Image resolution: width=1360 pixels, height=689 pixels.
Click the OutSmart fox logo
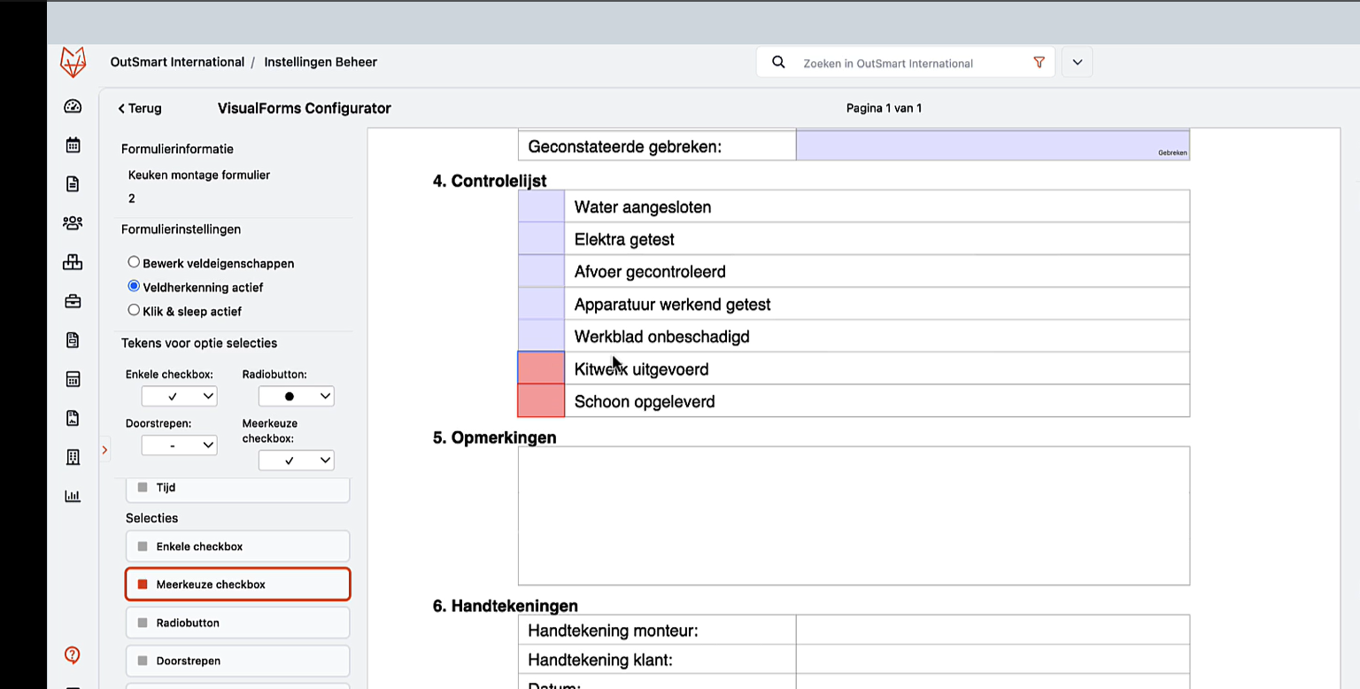tap(73, 61)
